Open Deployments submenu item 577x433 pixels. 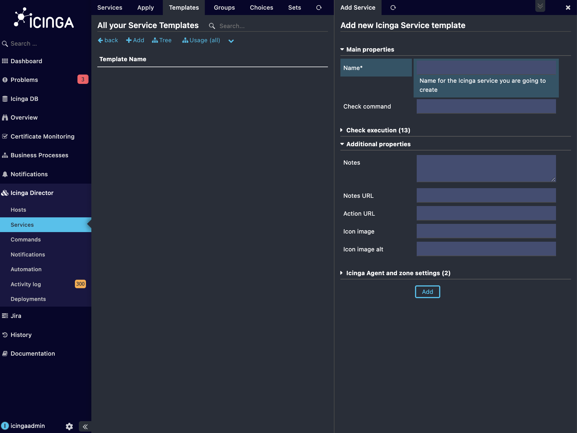click(28, 299)
